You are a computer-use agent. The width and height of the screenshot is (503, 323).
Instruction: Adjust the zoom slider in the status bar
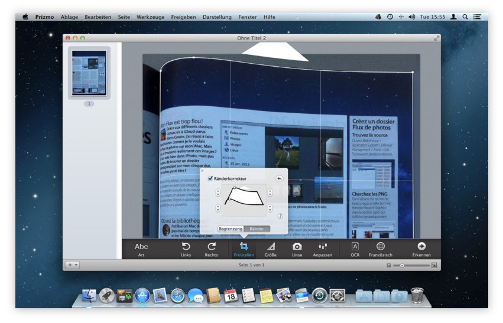tap(403, 266)
